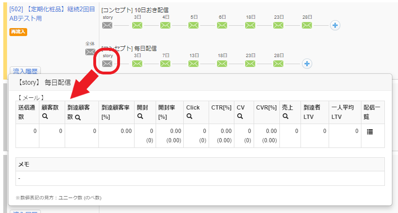The image size is (398, 213).
Task: Click magnifier under 開封 column
Action: [140, 118]
